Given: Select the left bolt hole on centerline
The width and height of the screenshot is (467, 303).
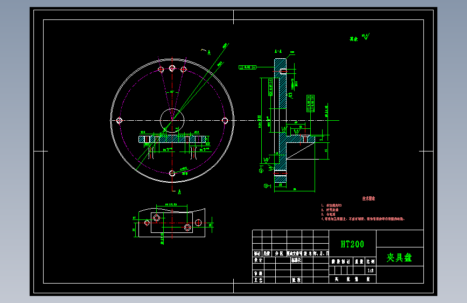Looking at the screenshot, I should [x=119, y=120].
